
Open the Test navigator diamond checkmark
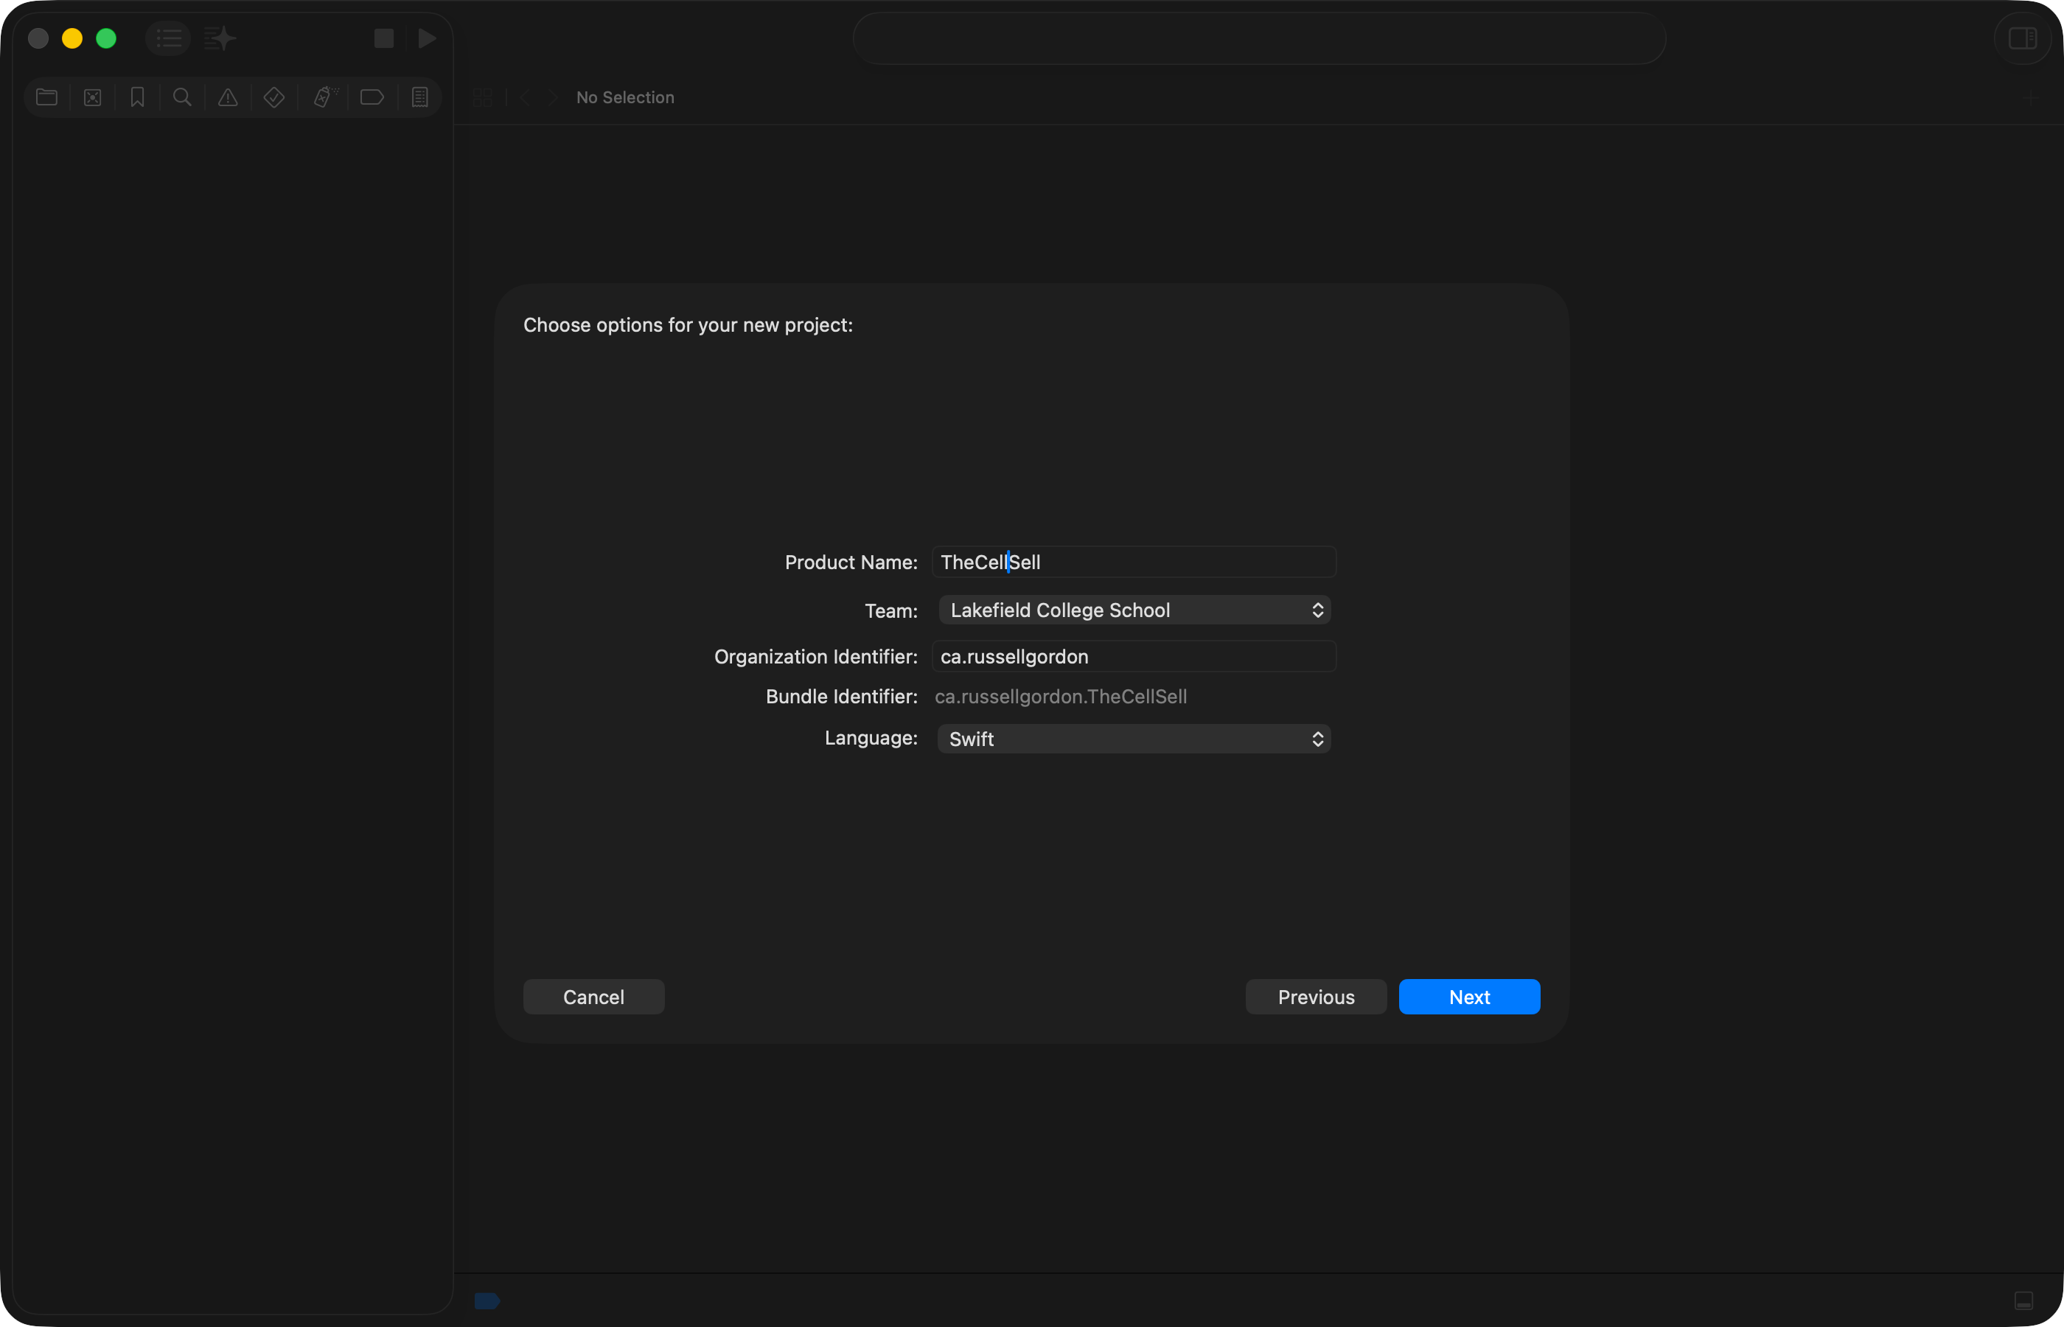click(x=274, y=97)
